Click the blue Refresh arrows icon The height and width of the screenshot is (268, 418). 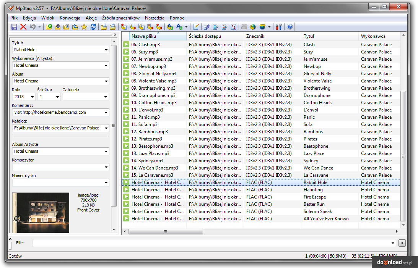(x=93, y=27)
